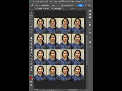122x91 pixels.
Task: Select the Eyedropper tool
Action: pos(31,29)
